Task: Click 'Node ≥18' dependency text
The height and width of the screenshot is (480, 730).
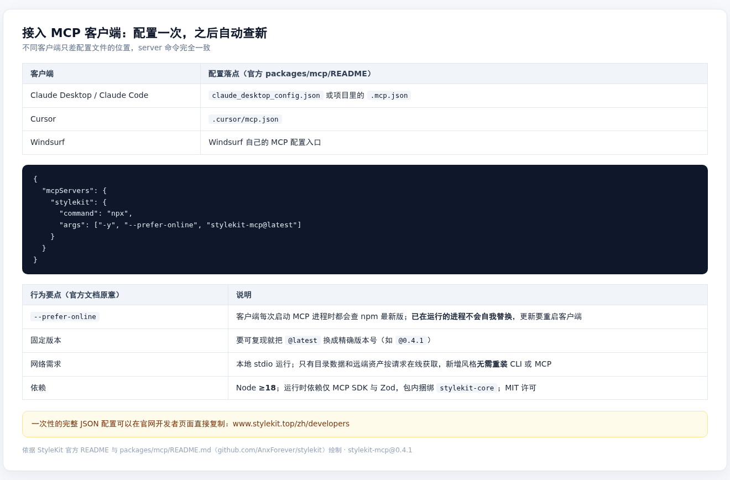Action: pyautogui.click(x=256, y=388)
